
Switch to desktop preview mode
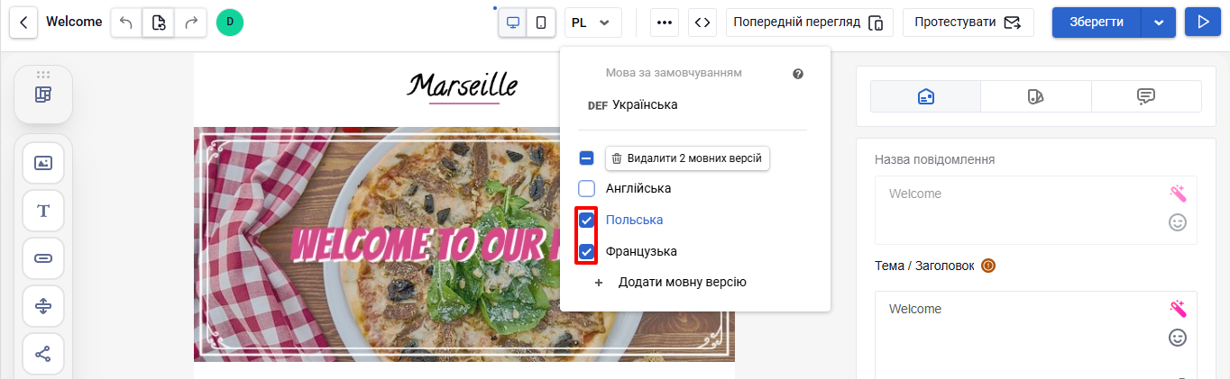(513, 23)
